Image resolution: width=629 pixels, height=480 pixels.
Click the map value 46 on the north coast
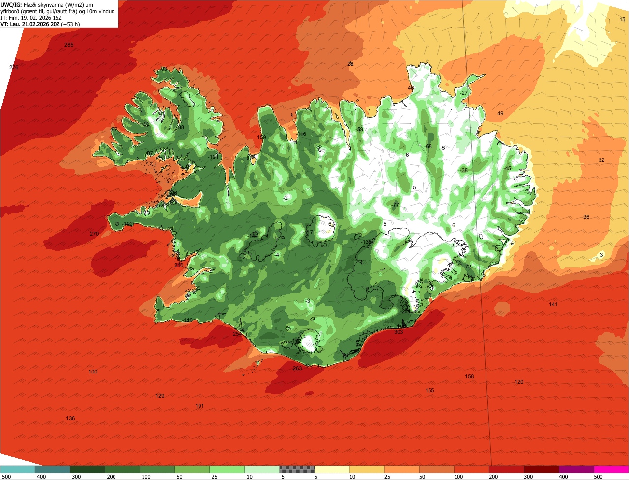coord(411,88)
